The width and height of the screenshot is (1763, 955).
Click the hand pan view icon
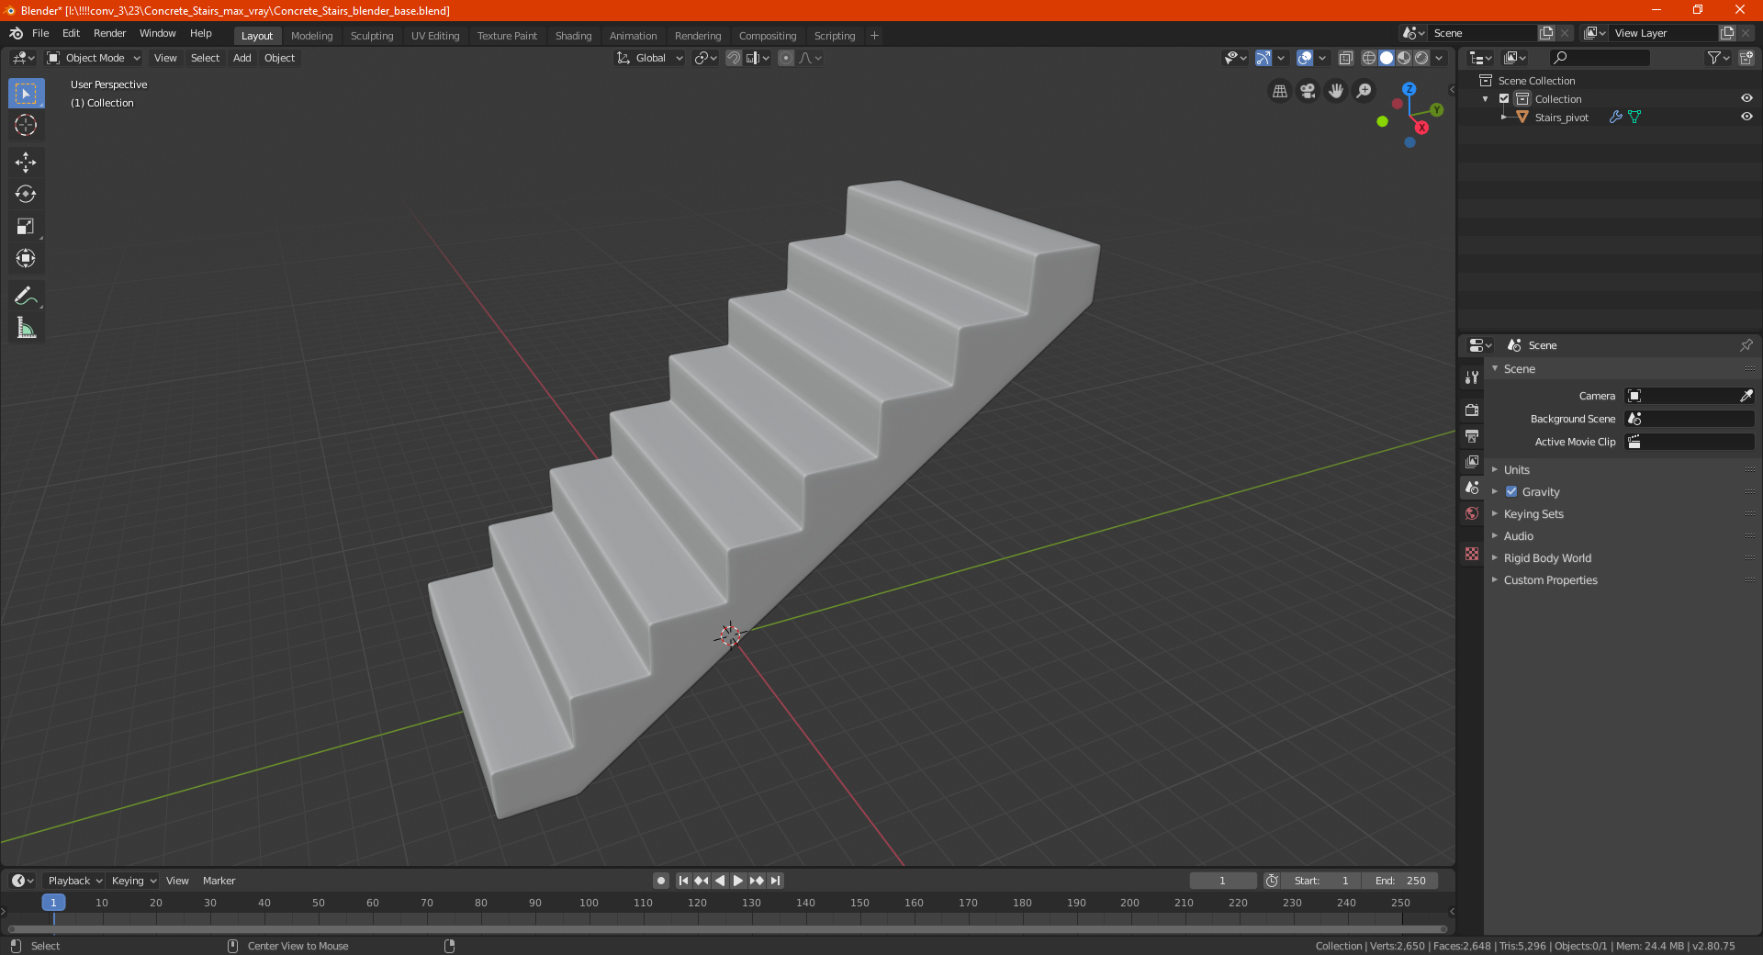point(1336,91)
